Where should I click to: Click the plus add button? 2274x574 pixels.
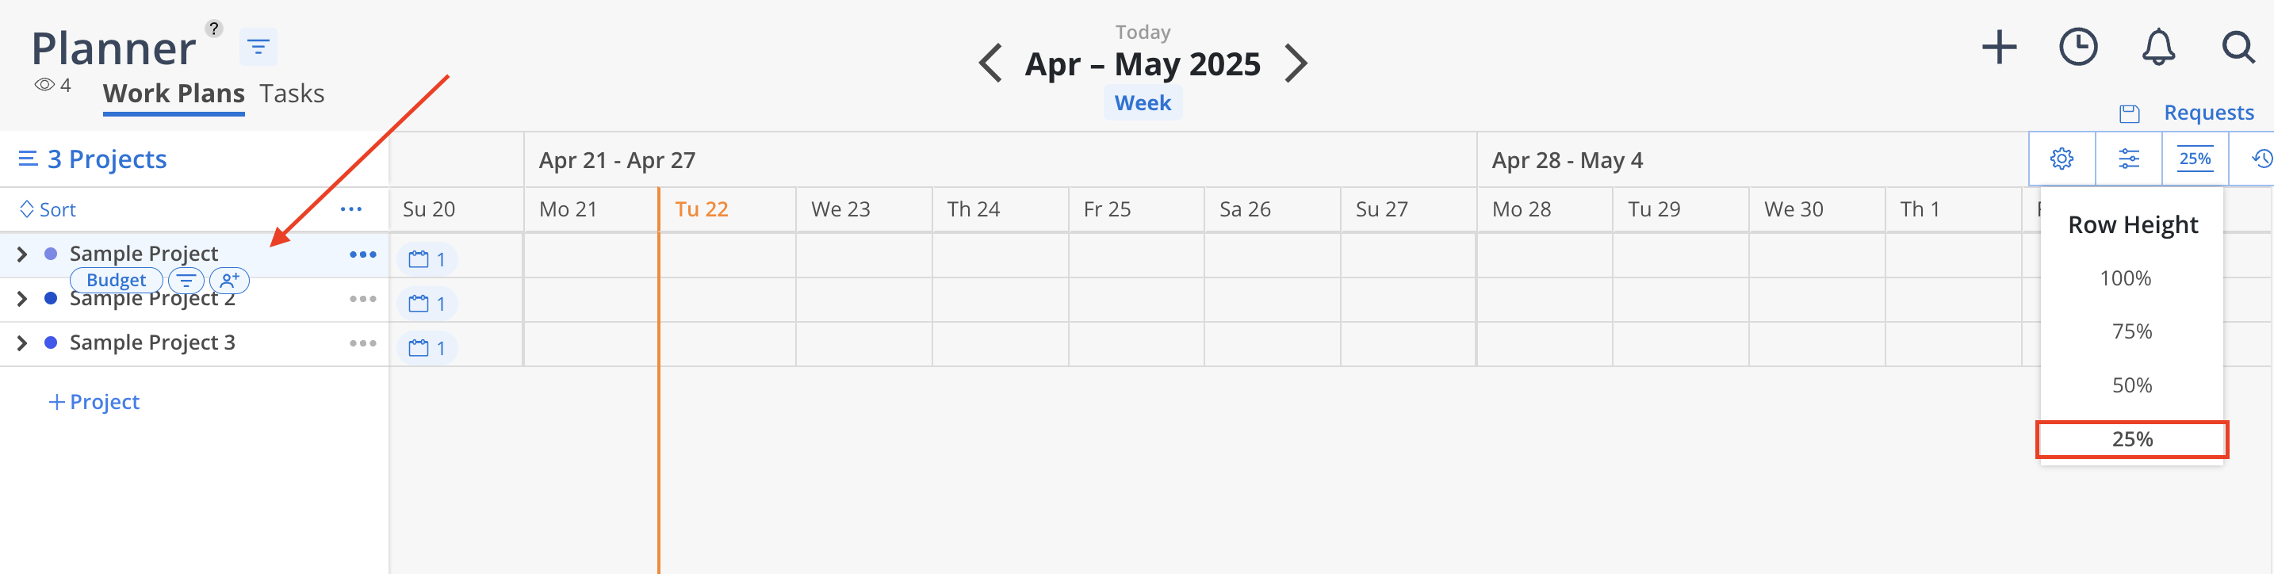(x=1999, y=47)
